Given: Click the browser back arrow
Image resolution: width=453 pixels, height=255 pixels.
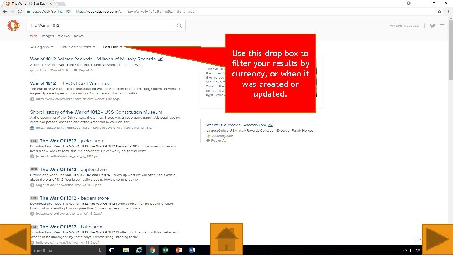Looking at the screenshot, I should (x=5, y=11).
